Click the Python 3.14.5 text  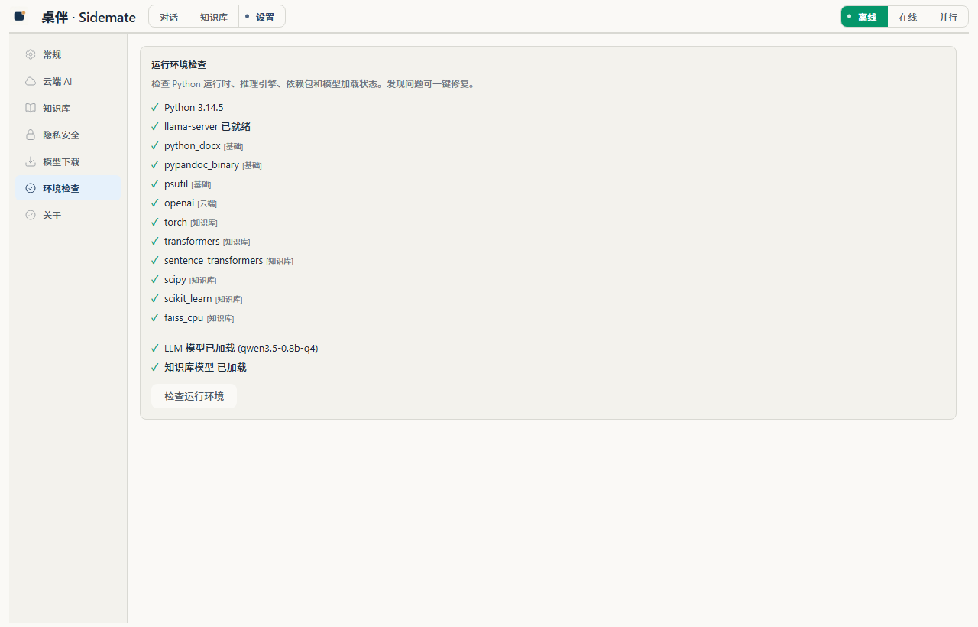click(194, 108)
